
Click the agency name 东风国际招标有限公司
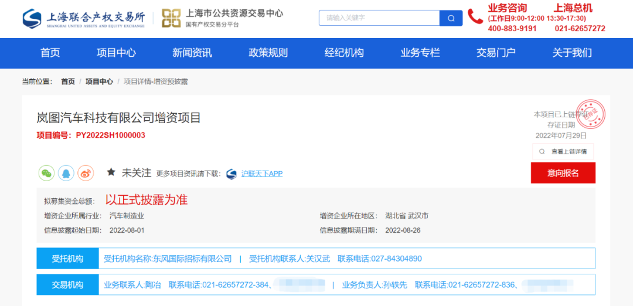192,259
